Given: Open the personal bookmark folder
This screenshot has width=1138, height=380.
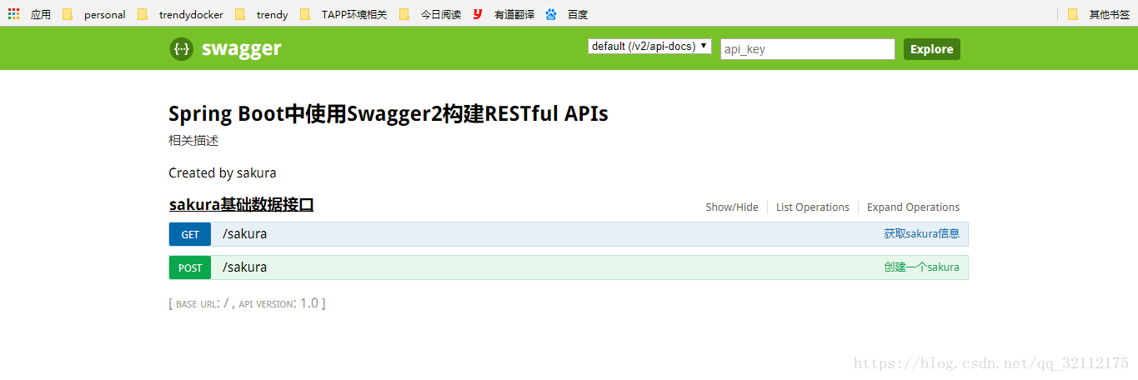Looking at the screenshot, I should (x=94, y=14).
